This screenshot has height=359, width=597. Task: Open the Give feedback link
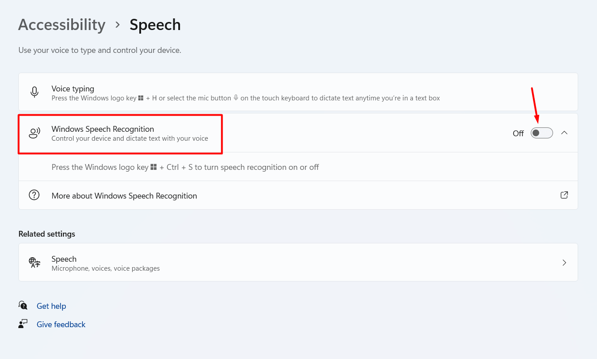click(x=61, y=324)
